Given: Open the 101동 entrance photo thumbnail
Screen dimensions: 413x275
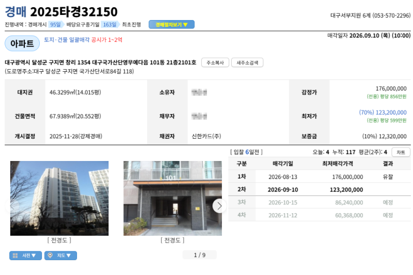Looking at the screenshot, I should click(x=172, y=198).
